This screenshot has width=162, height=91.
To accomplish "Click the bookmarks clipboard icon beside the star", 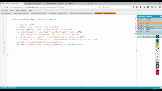I will pos(137,7).
